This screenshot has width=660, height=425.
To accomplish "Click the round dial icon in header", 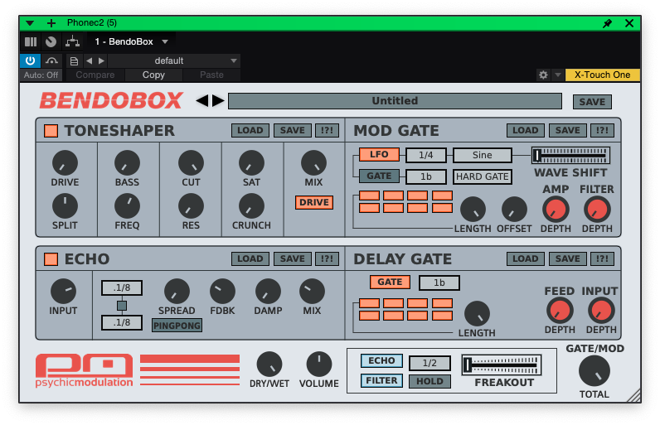I will pos(51,41).
